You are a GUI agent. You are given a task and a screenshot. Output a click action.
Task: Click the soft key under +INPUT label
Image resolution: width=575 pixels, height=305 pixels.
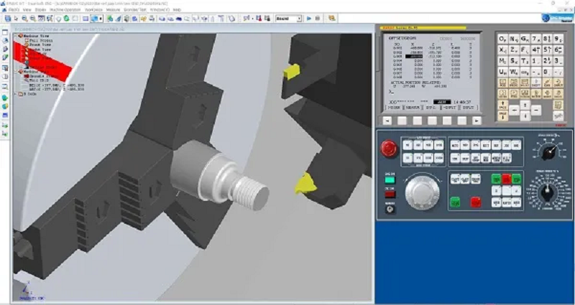pos(447,121)
